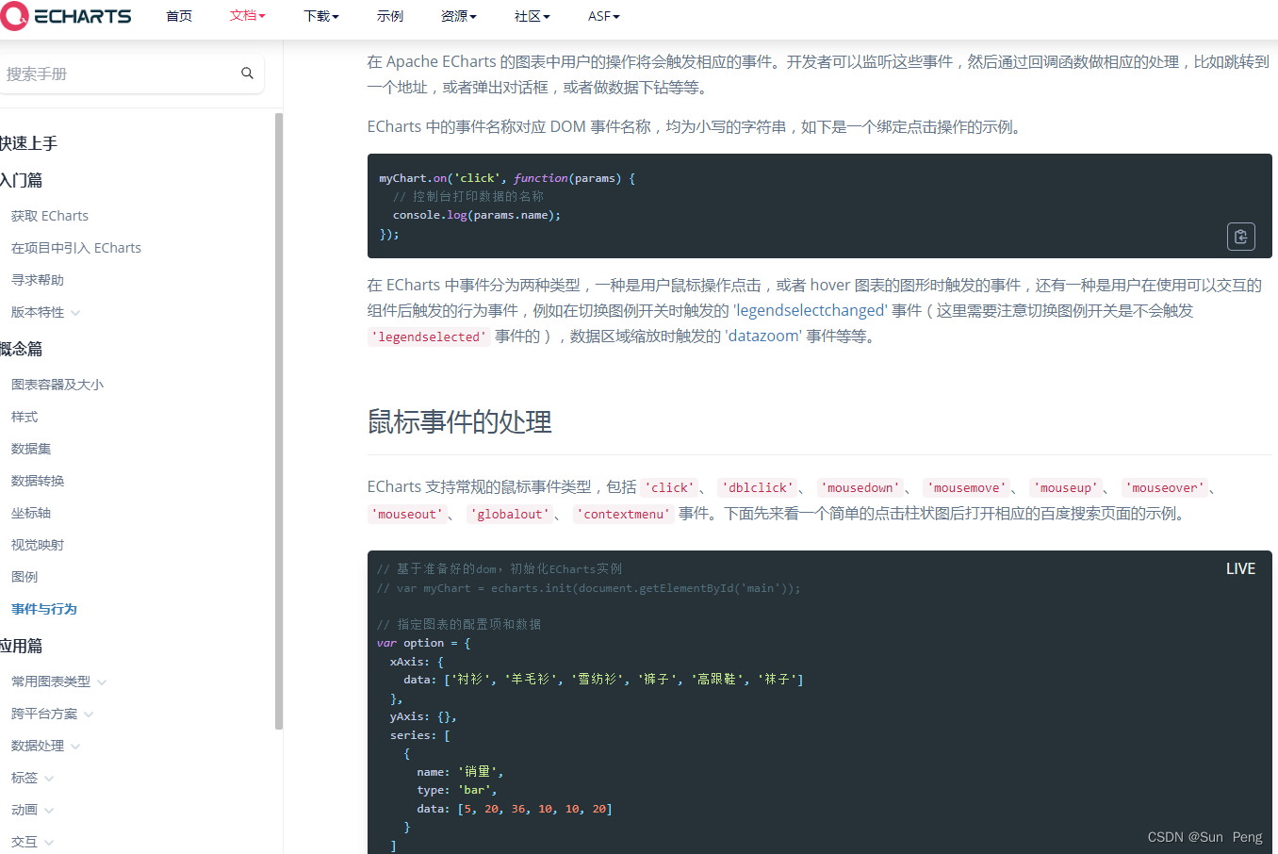Viewport: 1278px width, 854px height.
Task: Open the 视觉映射 sidebar page
Action: (x=38, y=545)
